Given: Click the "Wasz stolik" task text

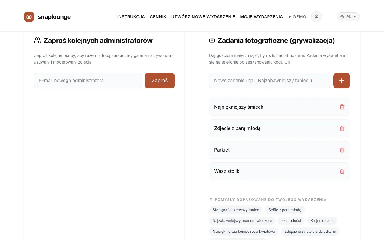Looking at the screenshot, I should click(x=227, y=171).
